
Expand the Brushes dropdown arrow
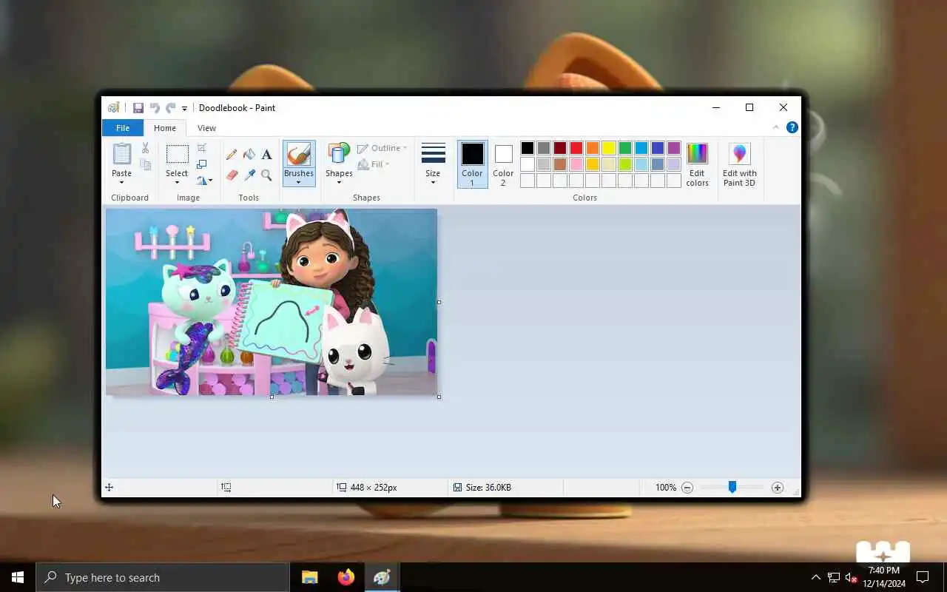pyautogui.click(x=299, y=183)
